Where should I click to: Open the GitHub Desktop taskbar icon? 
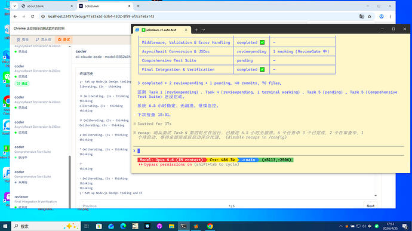[159, 226]
